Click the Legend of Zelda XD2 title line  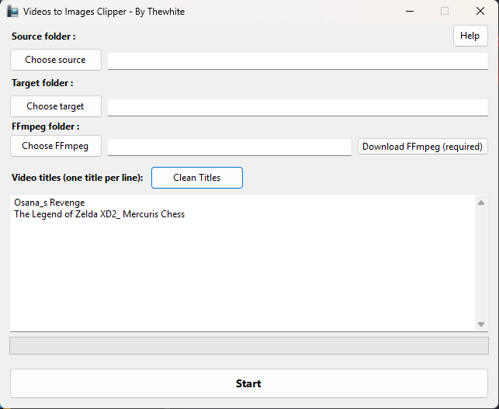click(99, 214)
